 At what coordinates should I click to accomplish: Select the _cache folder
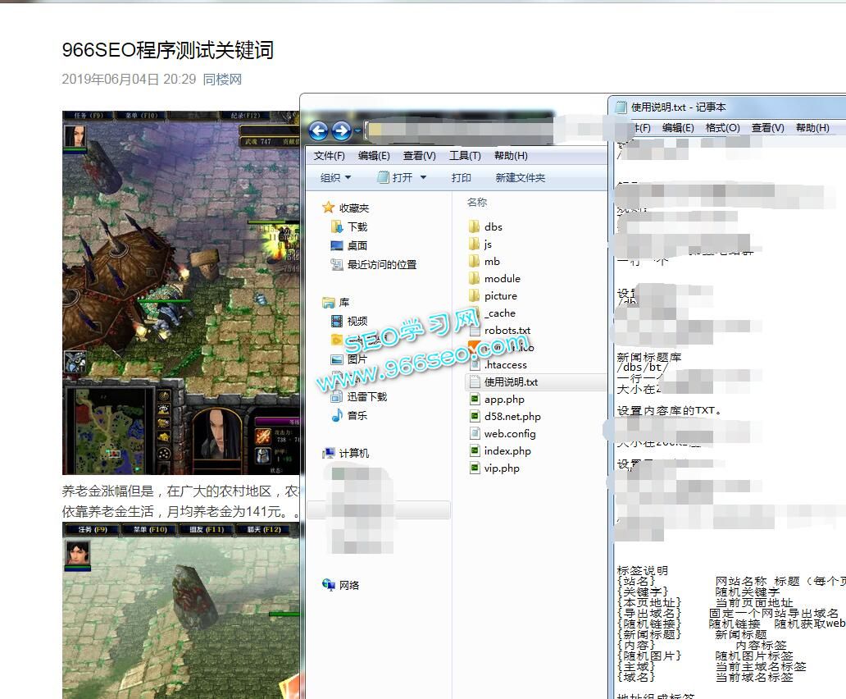(x=493, y=313)
